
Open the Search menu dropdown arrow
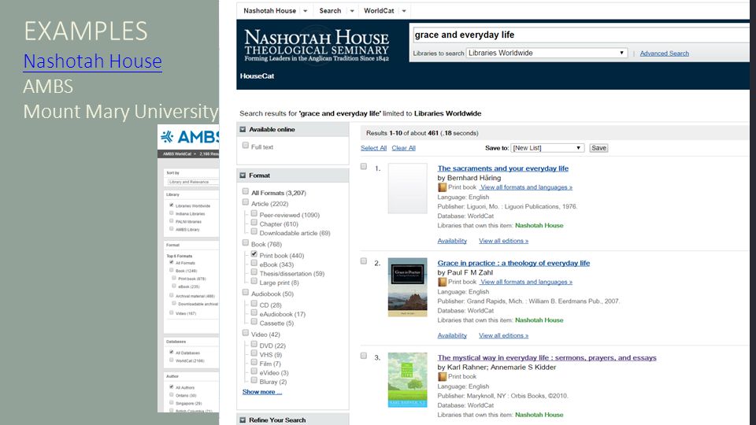[x=352, y=11]
